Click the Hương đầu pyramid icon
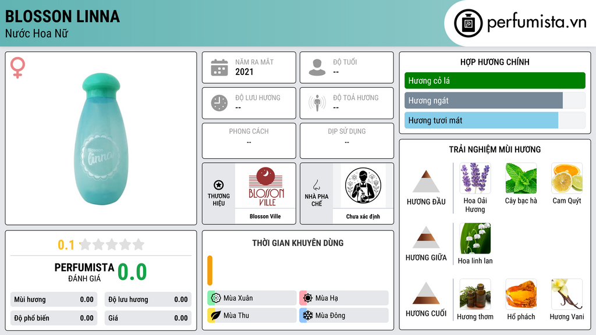This screenshot has width=596, height=335. (x=426, y=181)
